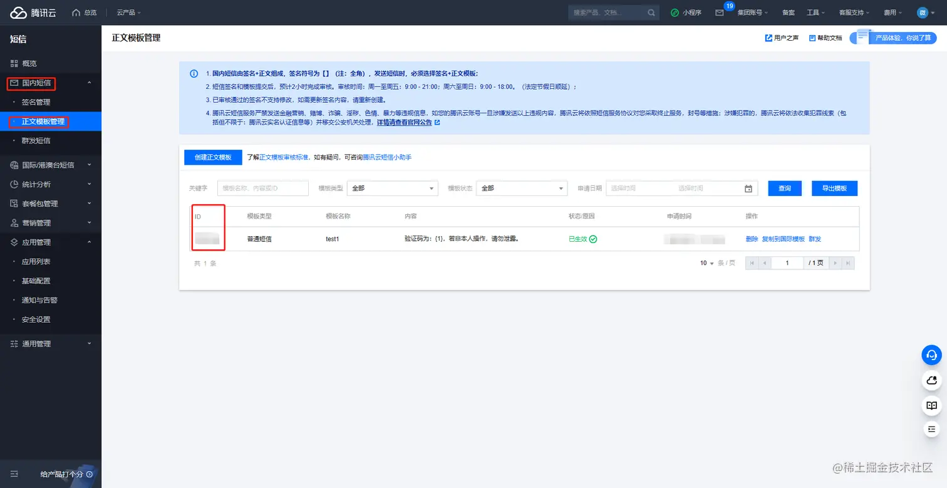The height and width of the screenshot is (488, 947).
Task: Click 群发 in the test1 row
Action: 815,239
